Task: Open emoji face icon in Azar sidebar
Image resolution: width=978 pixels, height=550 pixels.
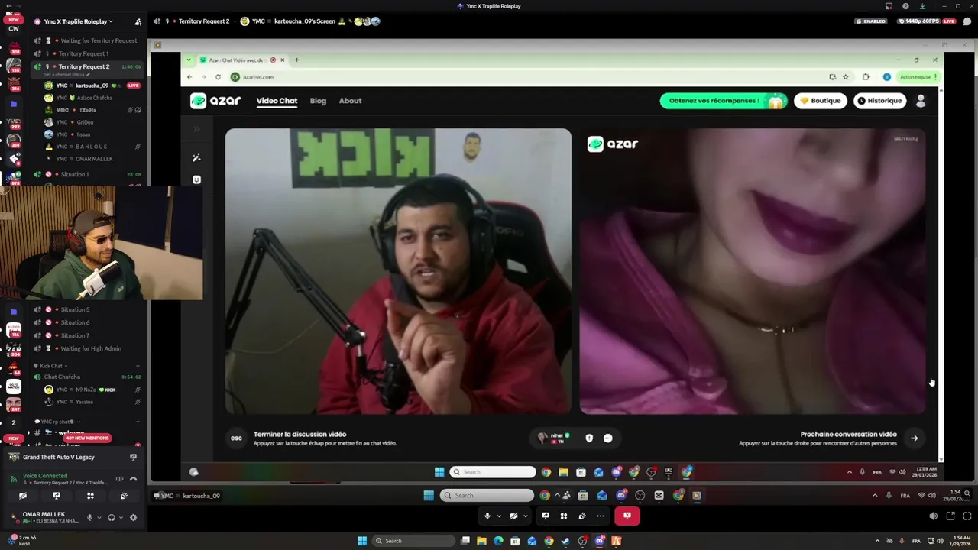Action: pyautogui.click(x=196, y=180)
